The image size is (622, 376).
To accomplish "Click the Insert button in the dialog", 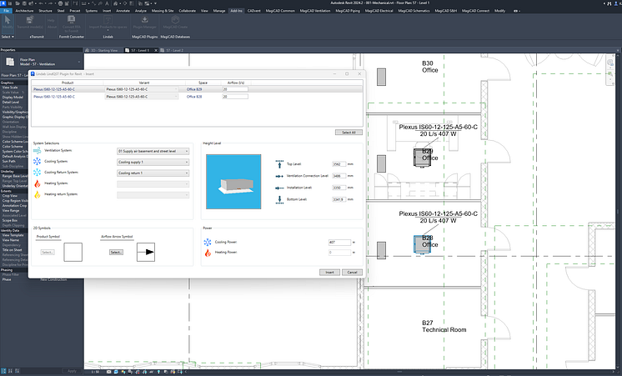I will pyautogui.click(x=329, y=272).
